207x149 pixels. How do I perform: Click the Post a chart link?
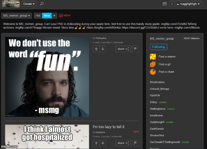tap(166, 72)
